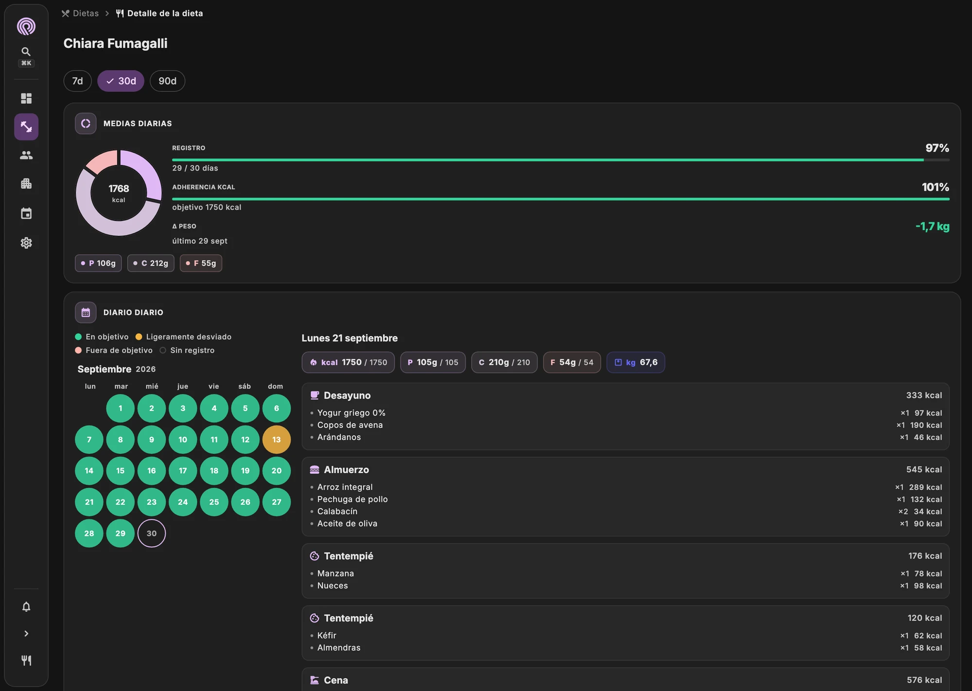Viewport: 972px width, 691px height.
Task: Click the 1768 kcal donut chart
Action: click(x=119, y=193)
